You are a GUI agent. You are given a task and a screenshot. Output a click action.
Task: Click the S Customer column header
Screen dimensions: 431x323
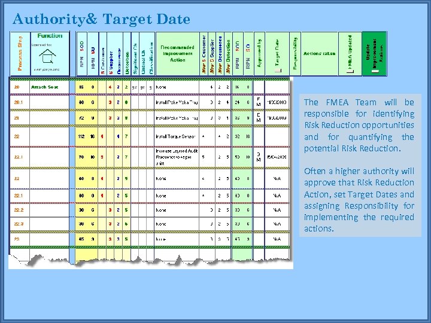(102, 54)
